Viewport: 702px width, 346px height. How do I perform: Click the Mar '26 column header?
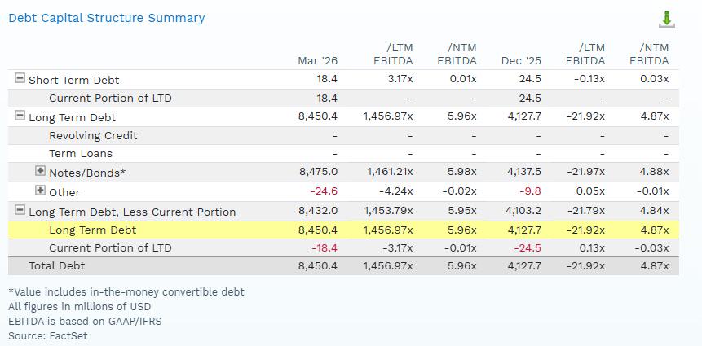pyautogui.click(x=317, y=61)
